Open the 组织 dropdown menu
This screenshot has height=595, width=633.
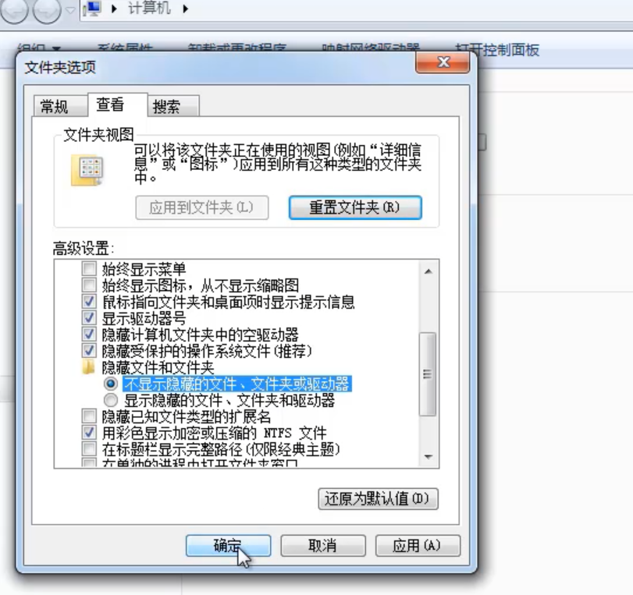pos(37,47)
